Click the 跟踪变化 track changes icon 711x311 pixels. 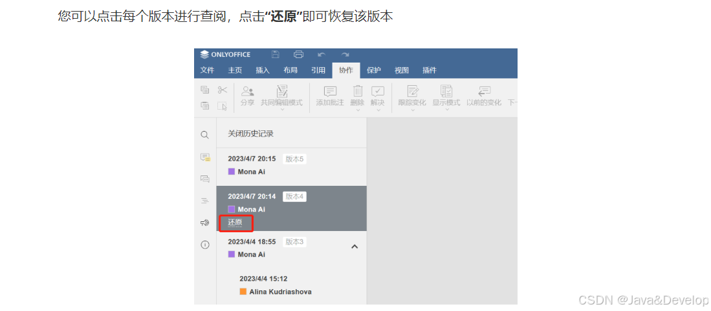click(412, 91)
